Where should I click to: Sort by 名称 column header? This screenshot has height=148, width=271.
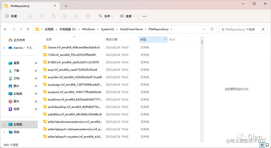(x=49, y=39)
